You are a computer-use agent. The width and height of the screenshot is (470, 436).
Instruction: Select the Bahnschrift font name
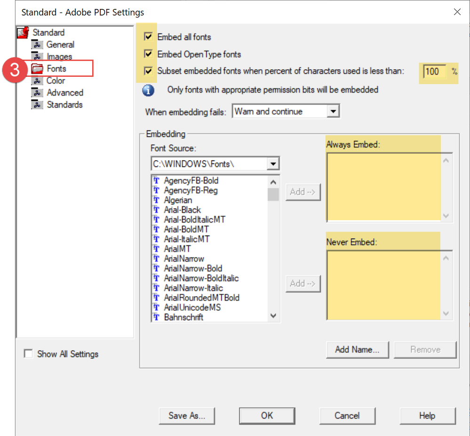183,317
